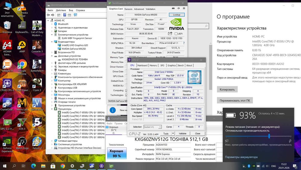Click the GPU-Z screenshot camera icon
301x170 pixels.
point(173,8)
